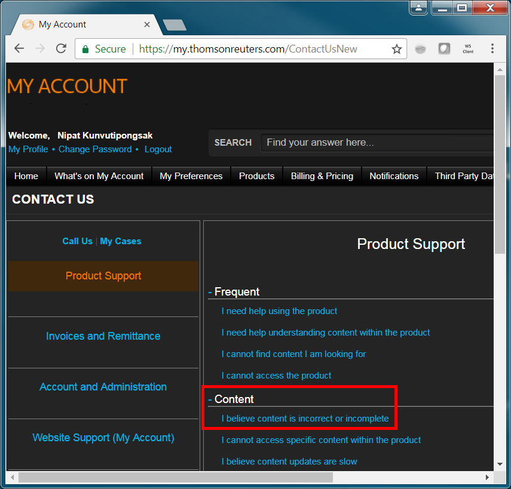Viewport: 511px width, 489px height.
Task: Open the WS Client extension
Action: [x=468, y=49]
